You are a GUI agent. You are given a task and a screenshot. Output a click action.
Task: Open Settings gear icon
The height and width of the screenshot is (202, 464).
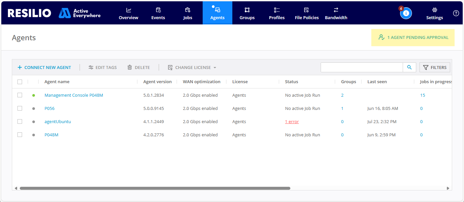click(x=434, y=10)
